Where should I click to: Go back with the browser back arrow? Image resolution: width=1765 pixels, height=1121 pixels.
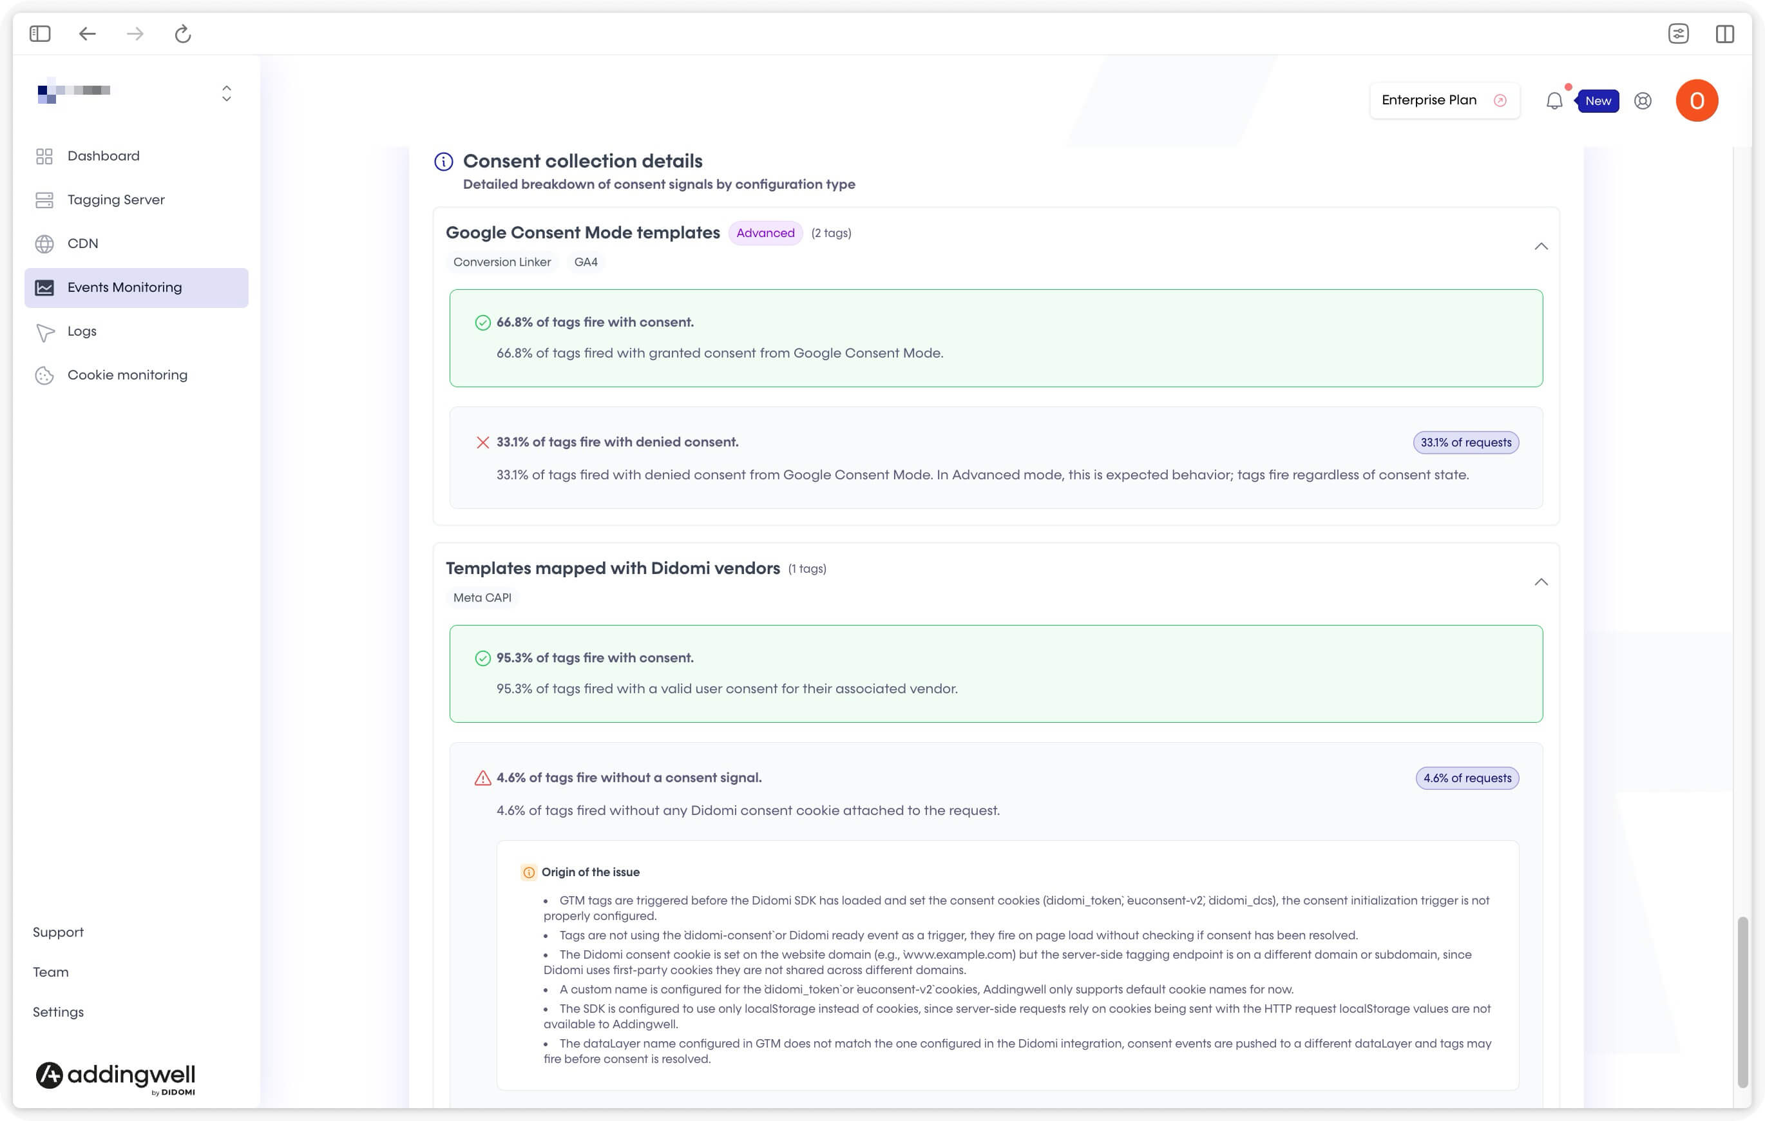click(87, 34)
